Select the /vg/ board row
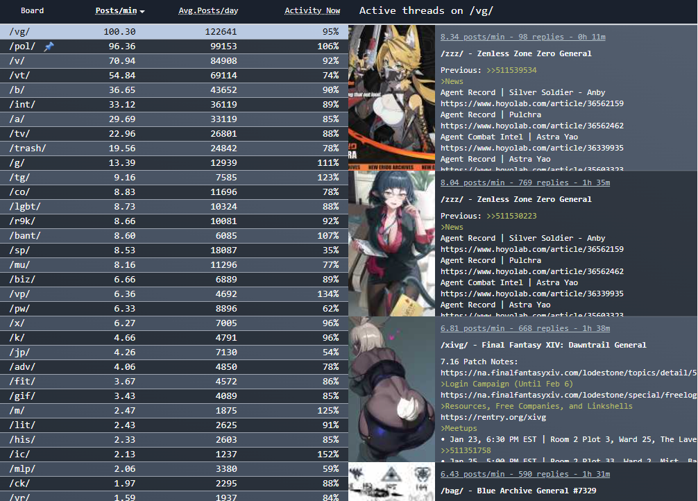 174,32
